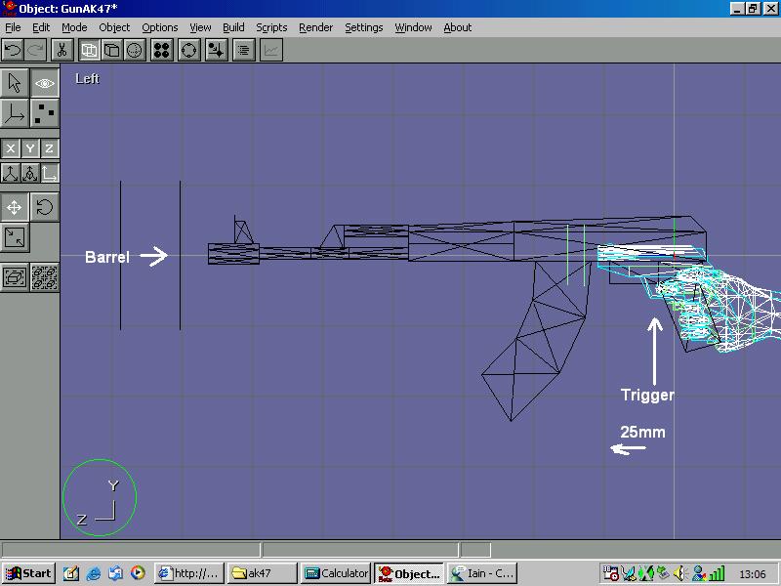This screenshot has width=781, height=586.
Task: Toggle the Z axis constraint
Action: point(50,148)
